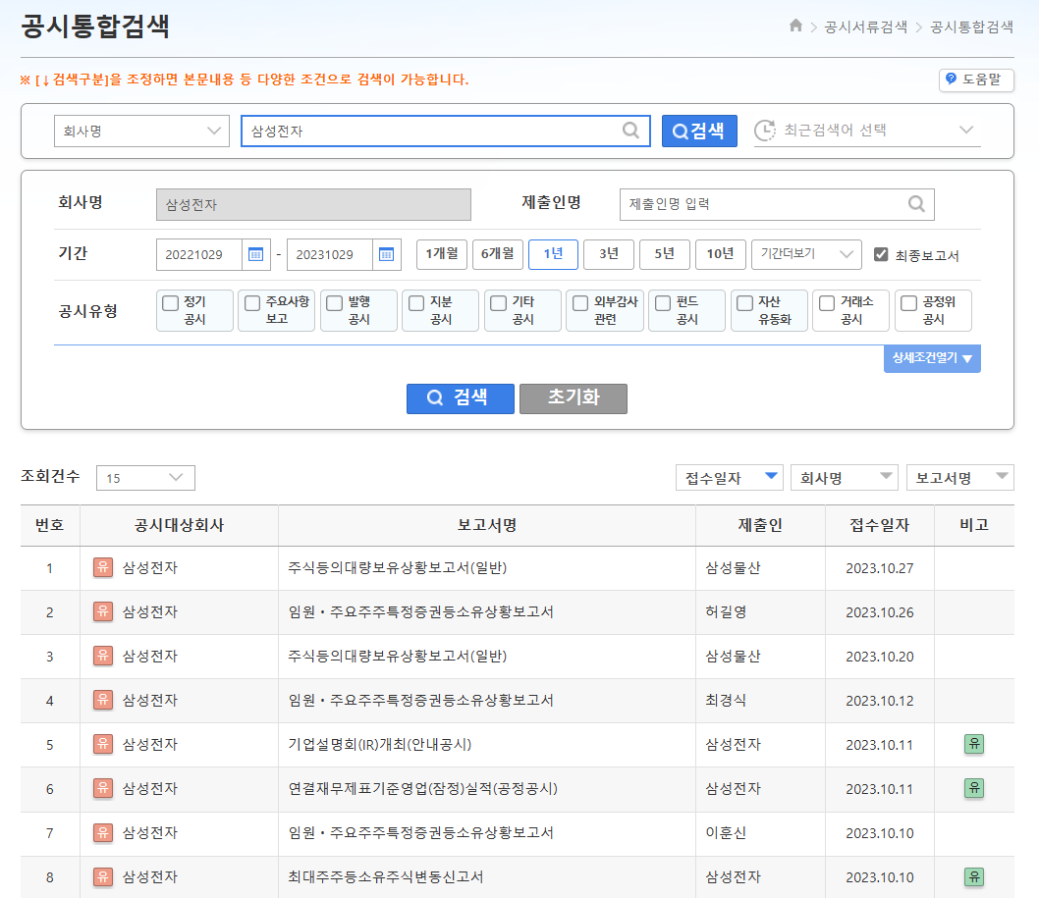
Task: Click the lower blue 검색 button
Action: 461,398
